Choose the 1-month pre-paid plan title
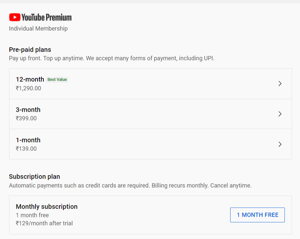Viewport: 300px width, 239px height. pyautogui.click(x=28, y=140)
